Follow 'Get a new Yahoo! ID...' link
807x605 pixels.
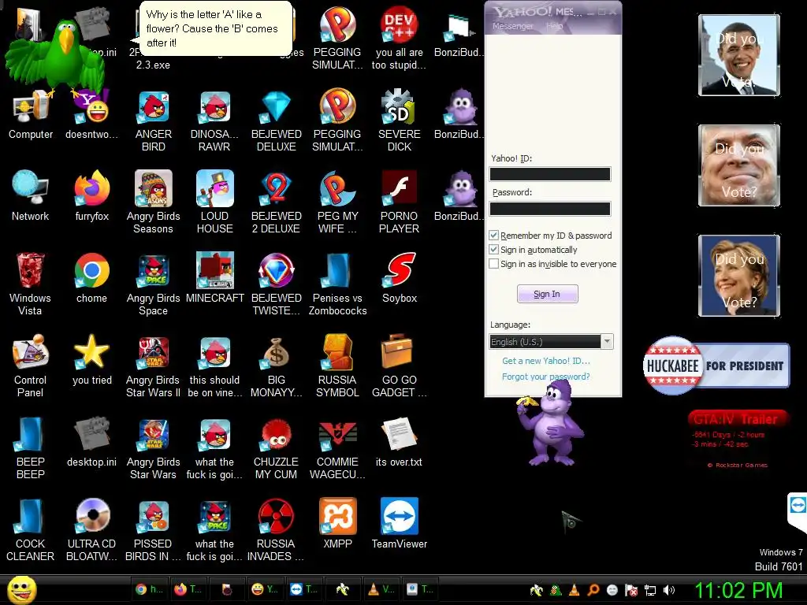click(546, 361)
